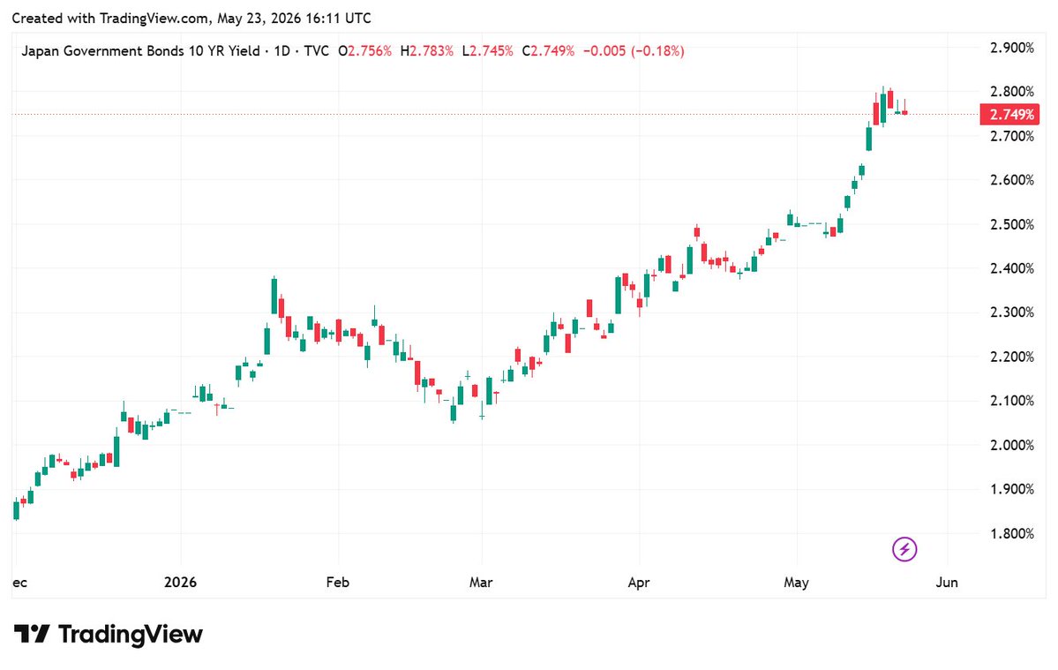This screenshot has width=1058, height=670.
Task: Click the low value L2.745%
Action: (488, 51)
